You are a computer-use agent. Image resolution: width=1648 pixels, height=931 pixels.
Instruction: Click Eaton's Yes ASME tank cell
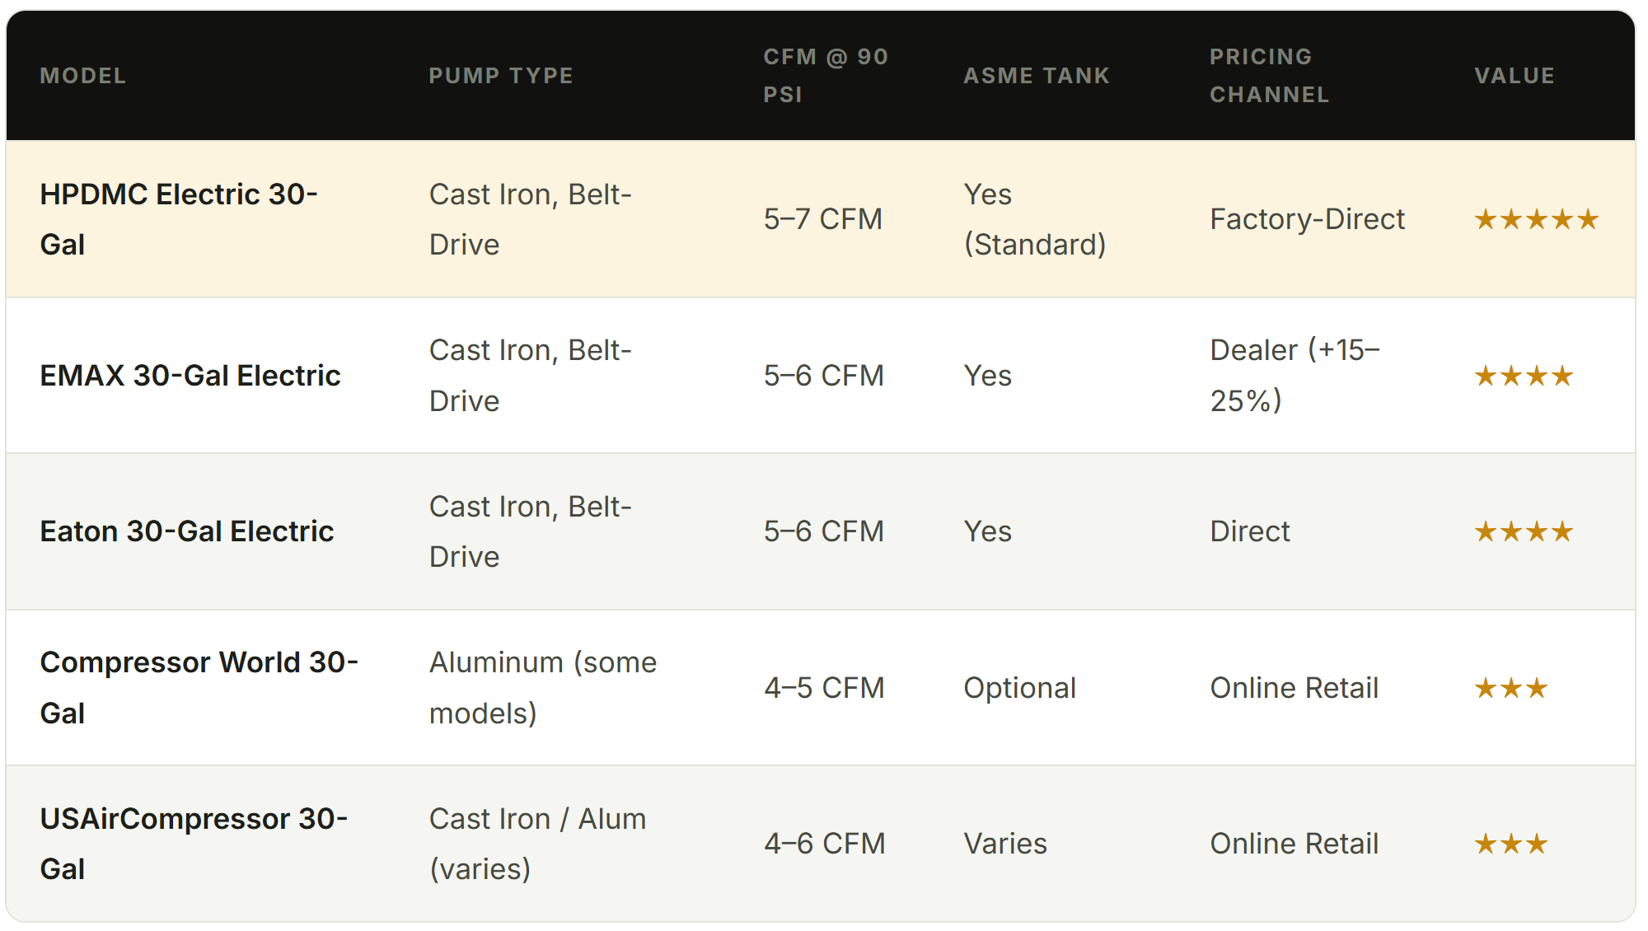coord(988,531)
